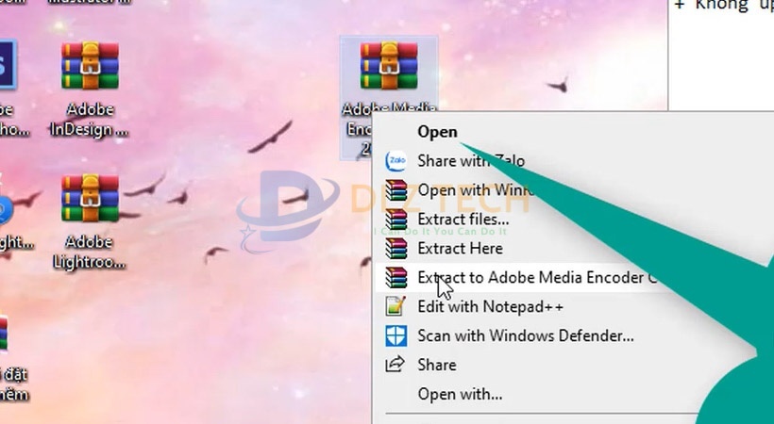Click the WinRAR icon beside Extract Here
The height and width of the screenshot is (424, 774).
click(x=397, y=249)
